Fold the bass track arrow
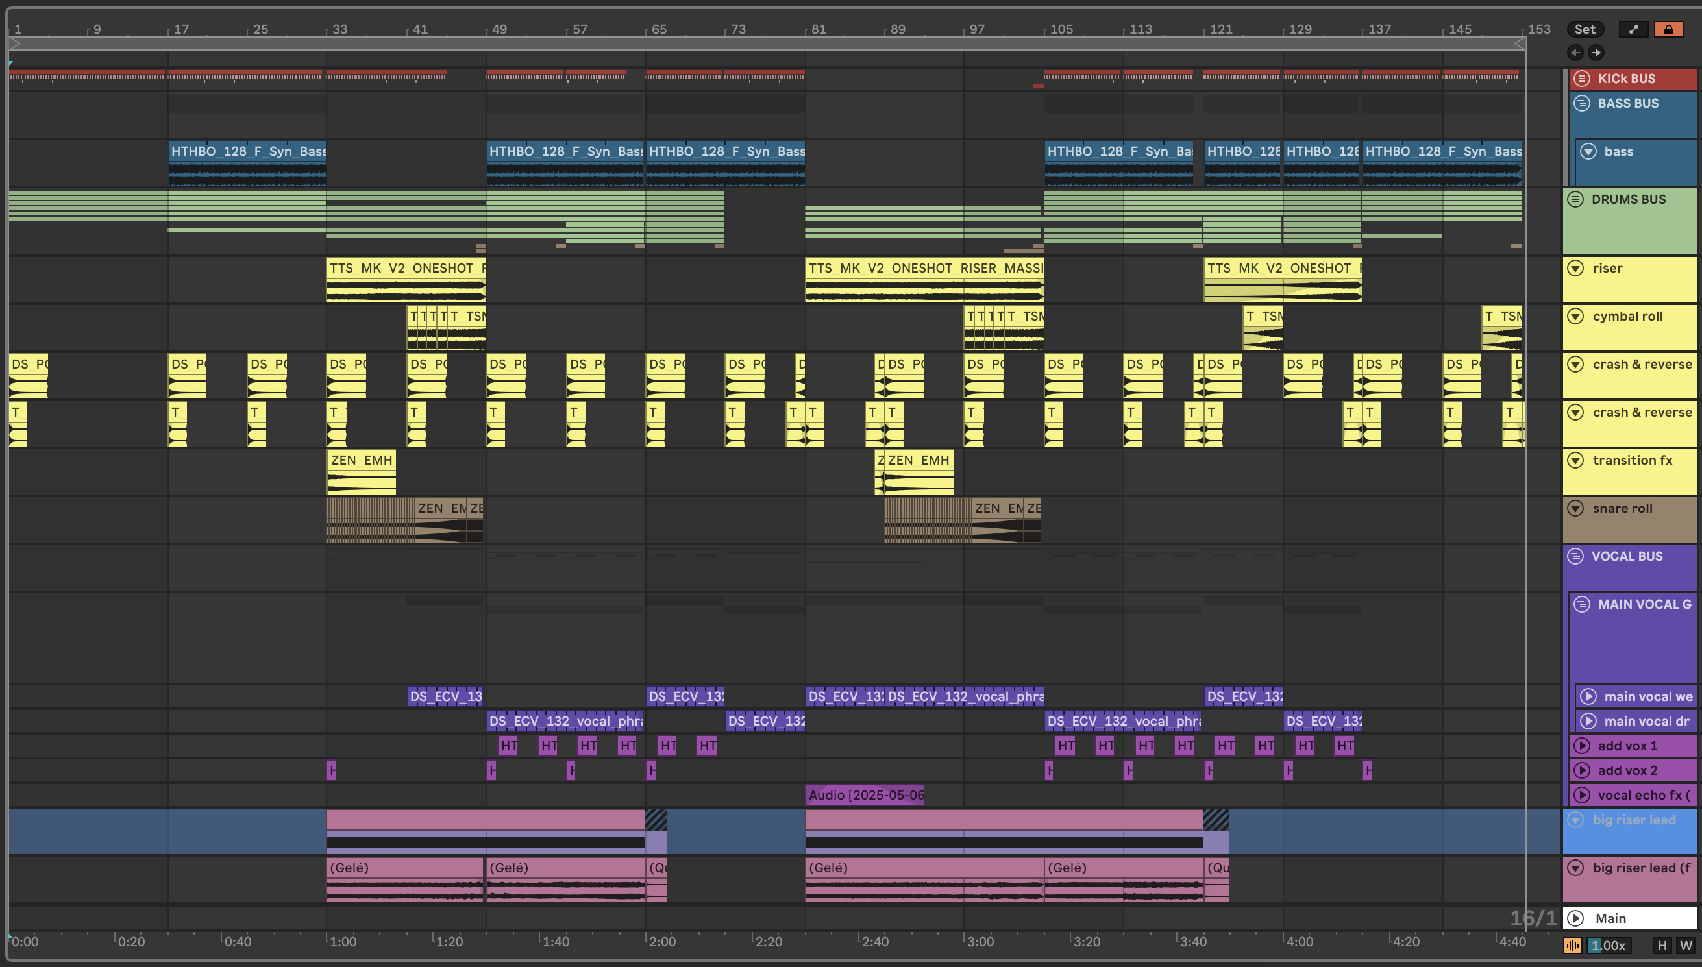1702x967 pixels. [x=1588, y=151]
